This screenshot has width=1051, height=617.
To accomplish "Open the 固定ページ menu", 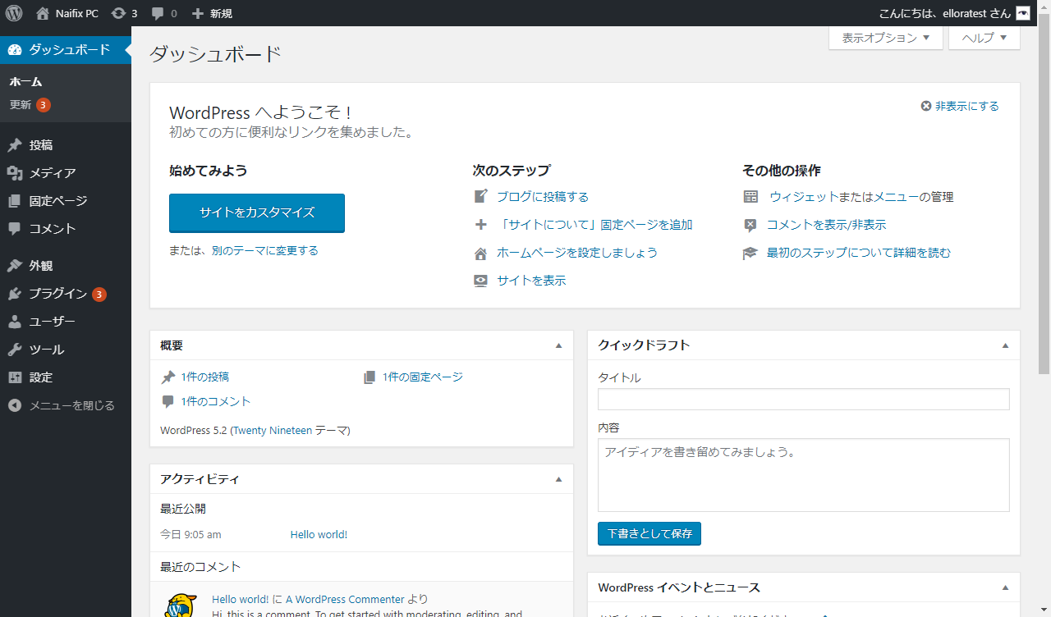I will click(x=58, y=201).
